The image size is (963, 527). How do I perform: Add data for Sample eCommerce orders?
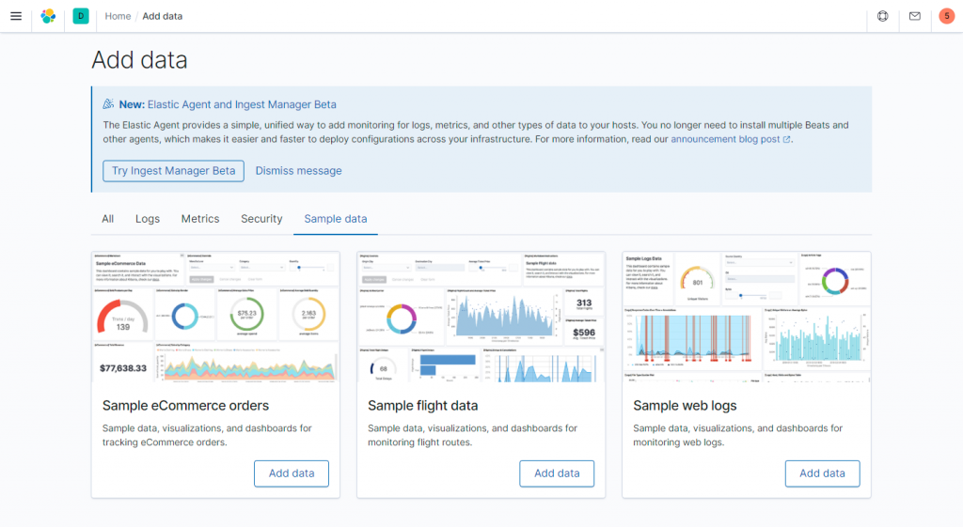click(292, 473)
